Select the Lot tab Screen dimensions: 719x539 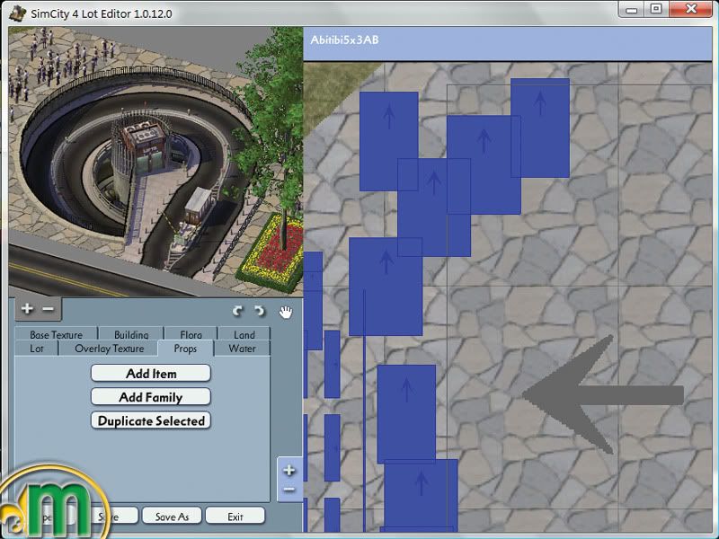[37, 349]
